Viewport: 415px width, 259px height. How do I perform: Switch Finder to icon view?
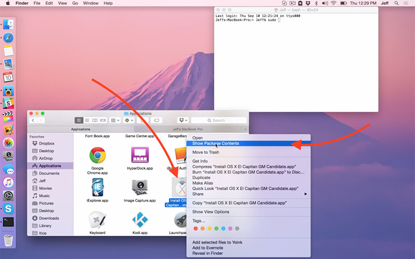tap(79, 120)
